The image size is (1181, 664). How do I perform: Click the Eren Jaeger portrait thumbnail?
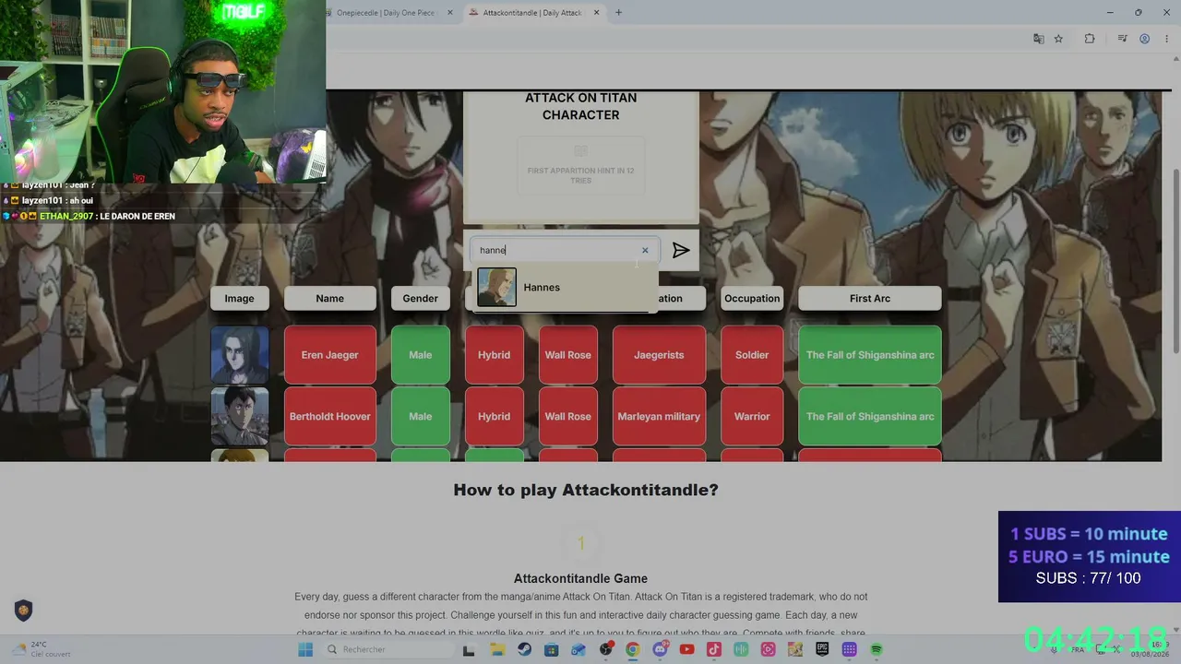point(240,355)
